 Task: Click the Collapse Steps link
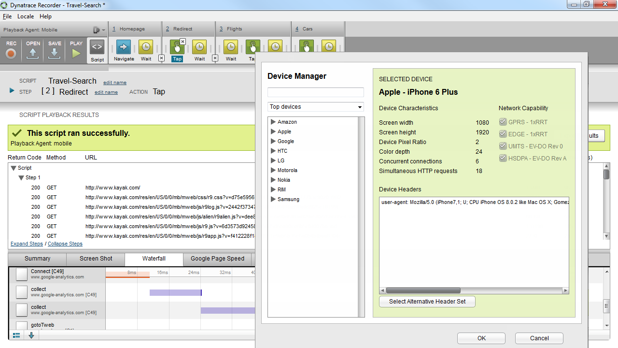point(65,244)
